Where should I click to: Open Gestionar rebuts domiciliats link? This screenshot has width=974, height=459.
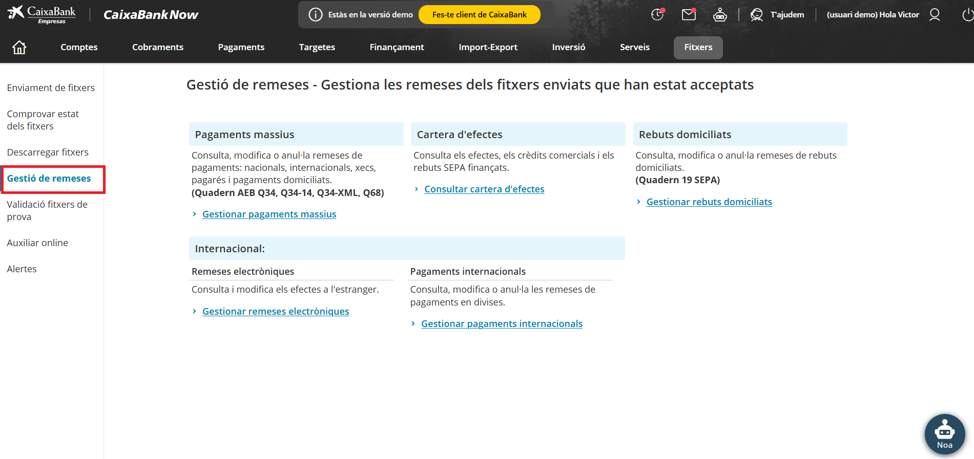coord(709,202)
